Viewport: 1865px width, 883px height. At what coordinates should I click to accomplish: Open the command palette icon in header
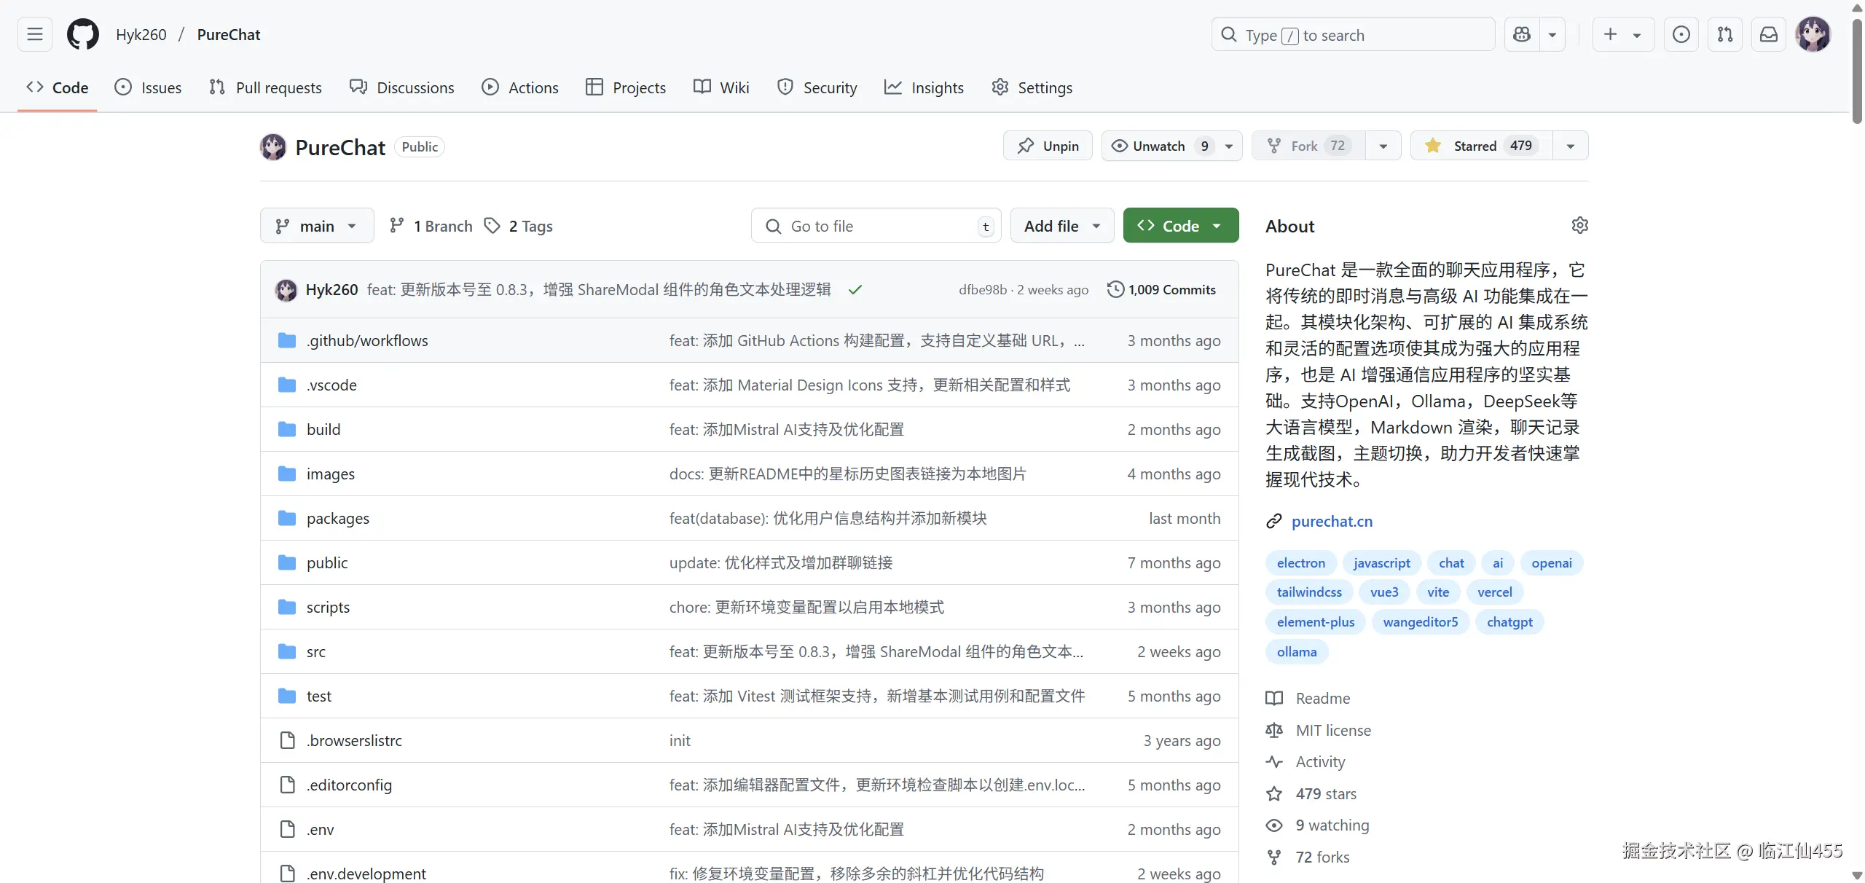(1681, 34)
